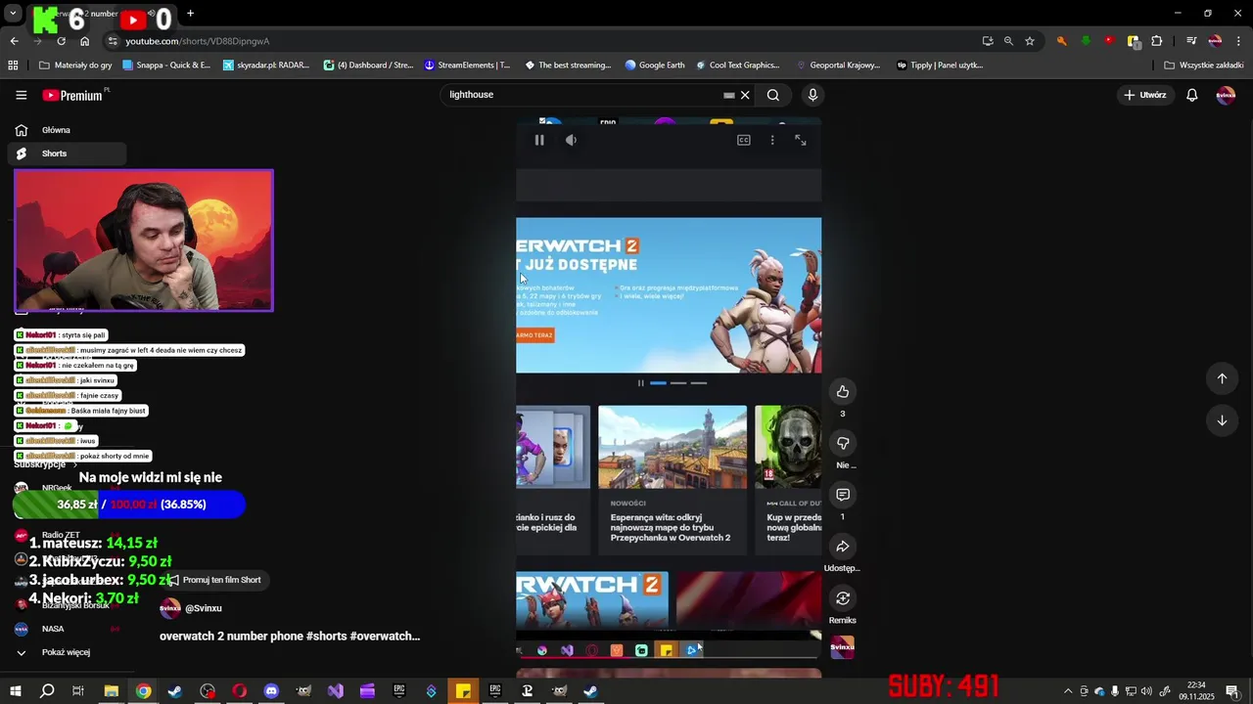1253x704 pixels.
Task: Open File Explorer from the taskbar
Action: (x=112, y=691)
